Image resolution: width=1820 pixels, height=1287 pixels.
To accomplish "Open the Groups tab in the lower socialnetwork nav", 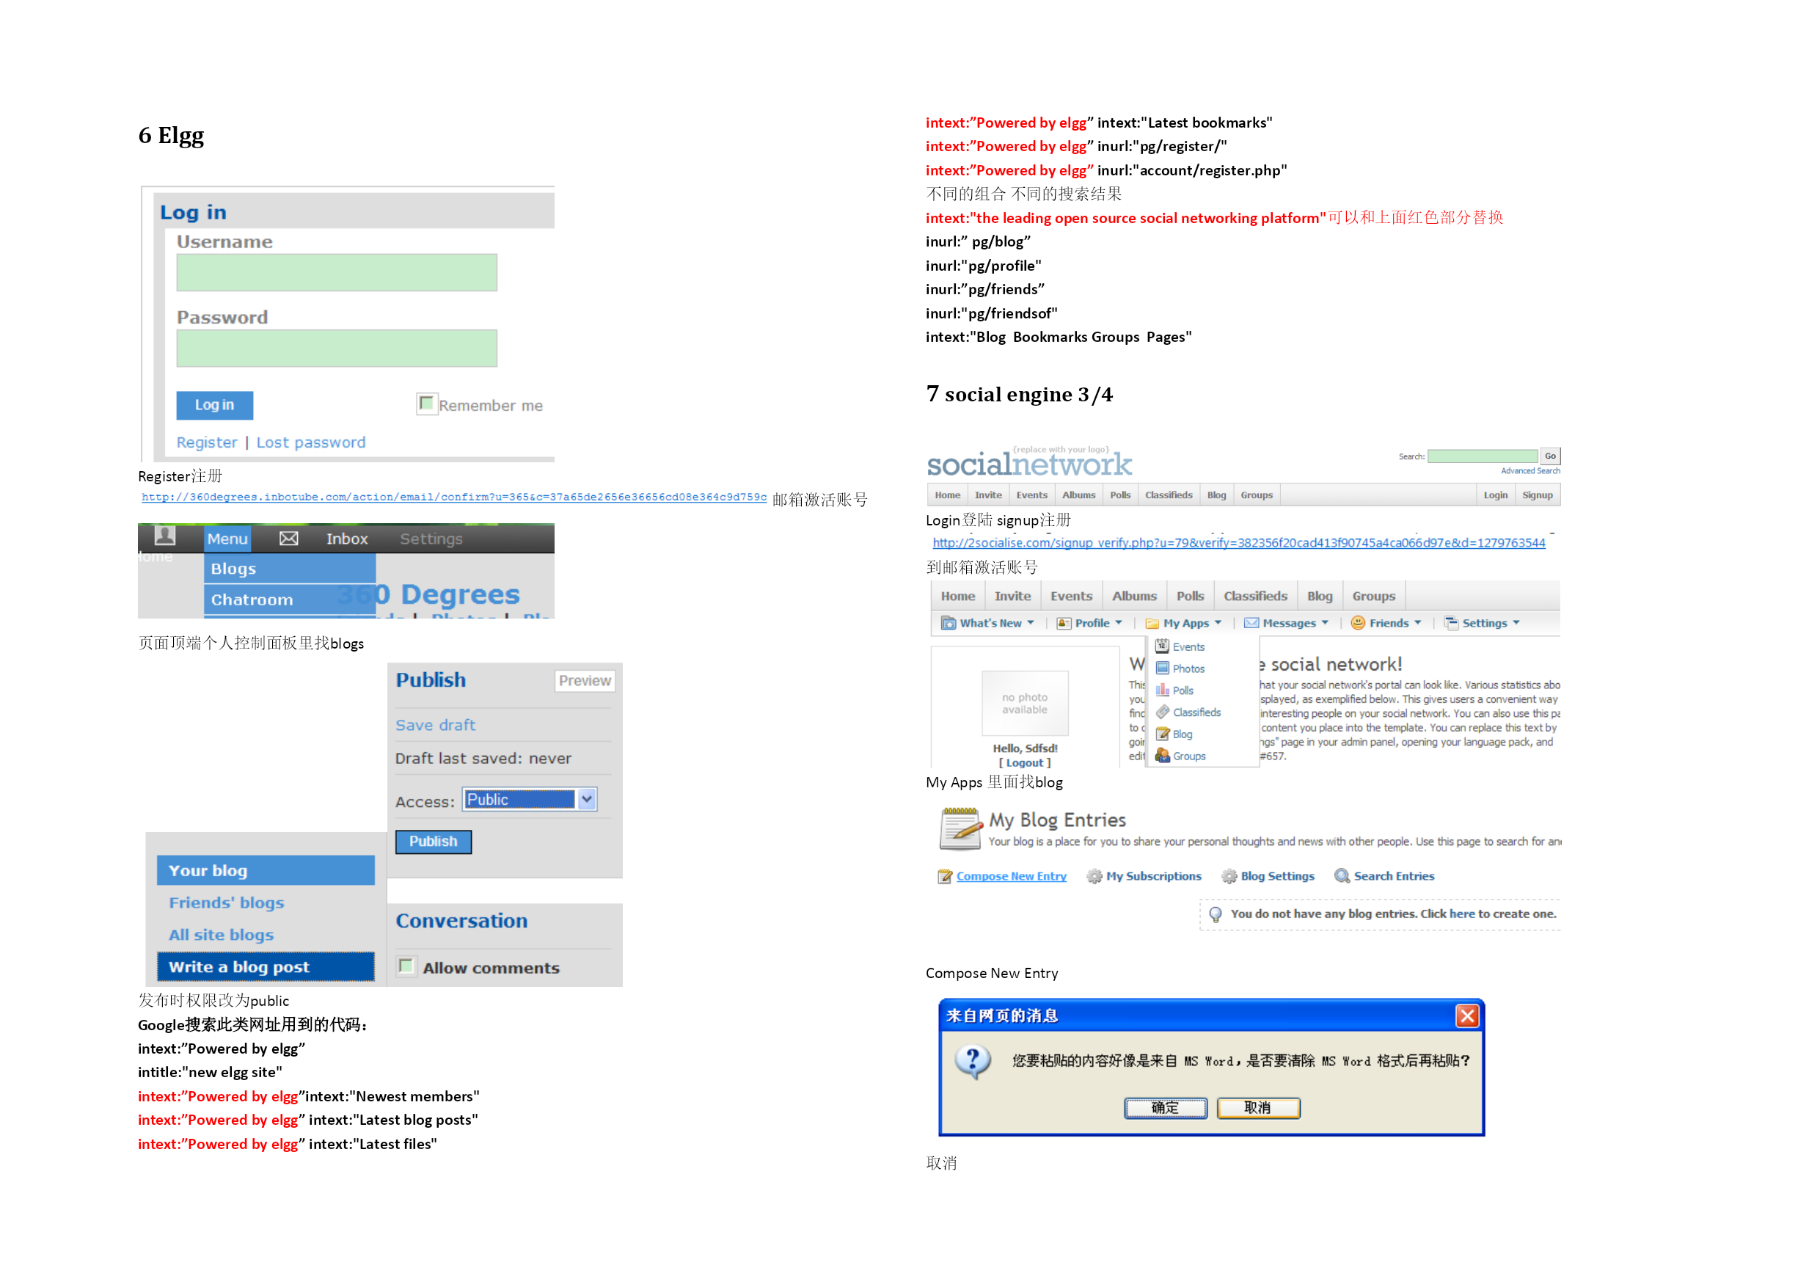I will click(x=1373, y=597).
